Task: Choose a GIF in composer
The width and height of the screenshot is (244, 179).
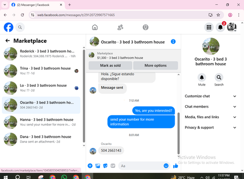Action: coord(113,166)
